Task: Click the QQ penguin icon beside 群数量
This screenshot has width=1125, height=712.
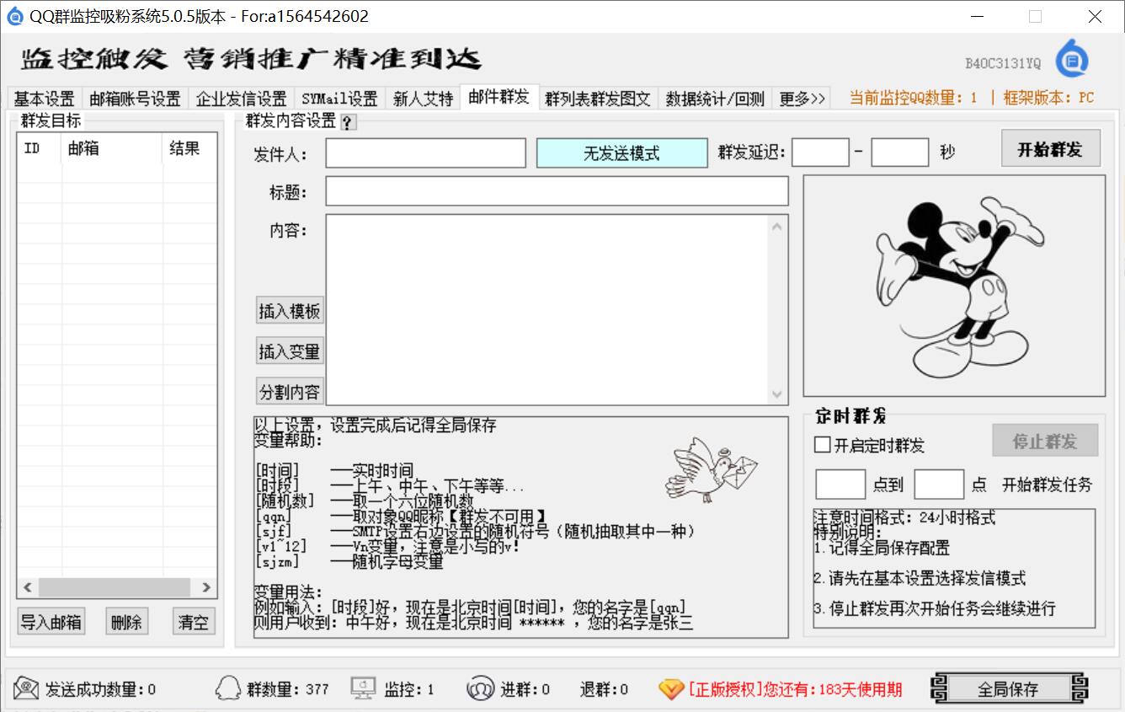Action: [227, 688]
